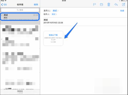
Task: Tap the flag icon in the toolbar
Action: 94,4
